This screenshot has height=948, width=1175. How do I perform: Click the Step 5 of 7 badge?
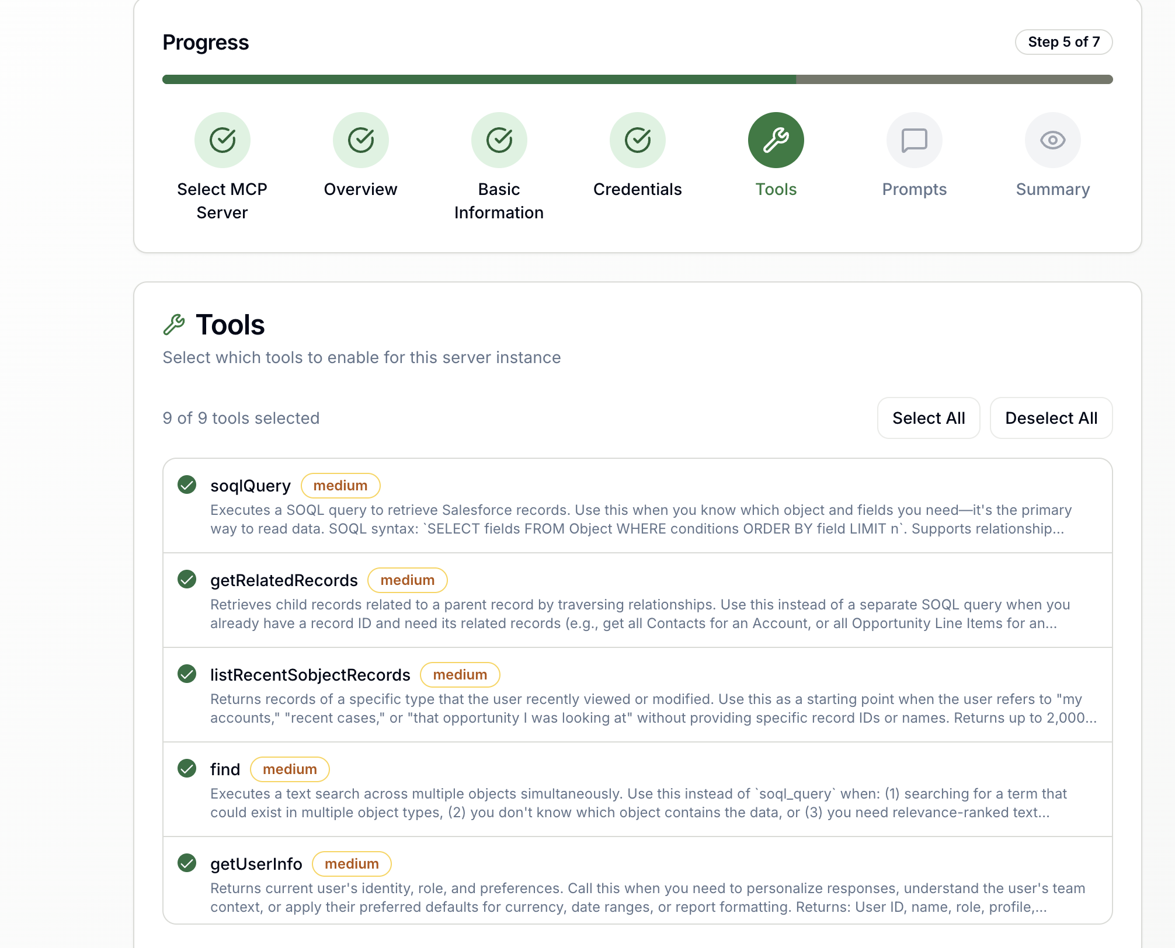pyautogui.click(x=1064, y=42)
